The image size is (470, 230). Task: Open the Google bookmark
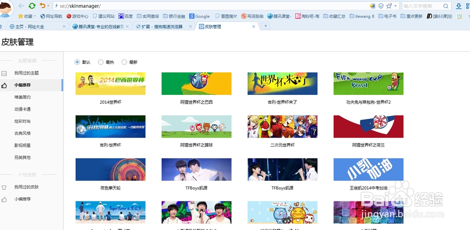199,16
